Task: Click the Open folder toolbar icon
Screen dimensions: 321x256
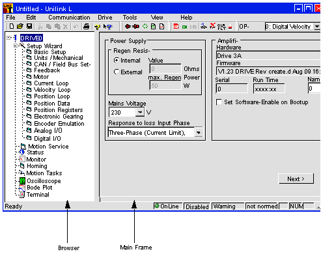Action: (20, 27)
